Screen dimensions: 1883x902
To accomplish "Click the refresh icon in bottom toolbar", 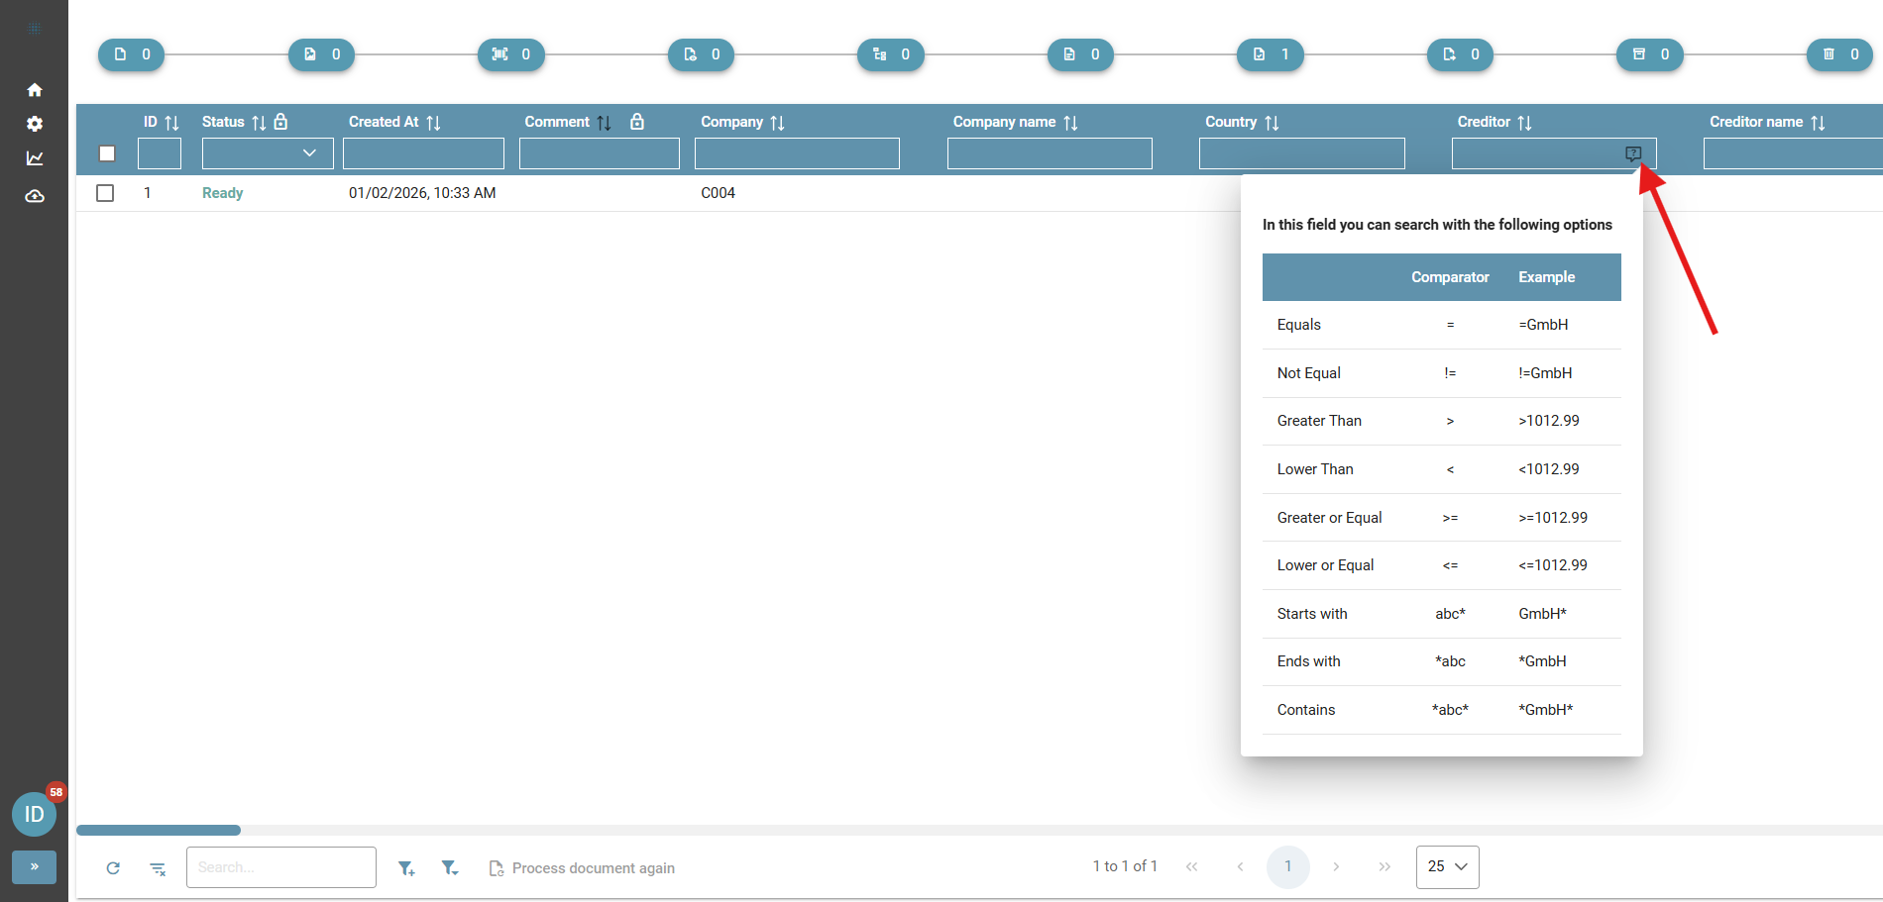I will (113, 868).
